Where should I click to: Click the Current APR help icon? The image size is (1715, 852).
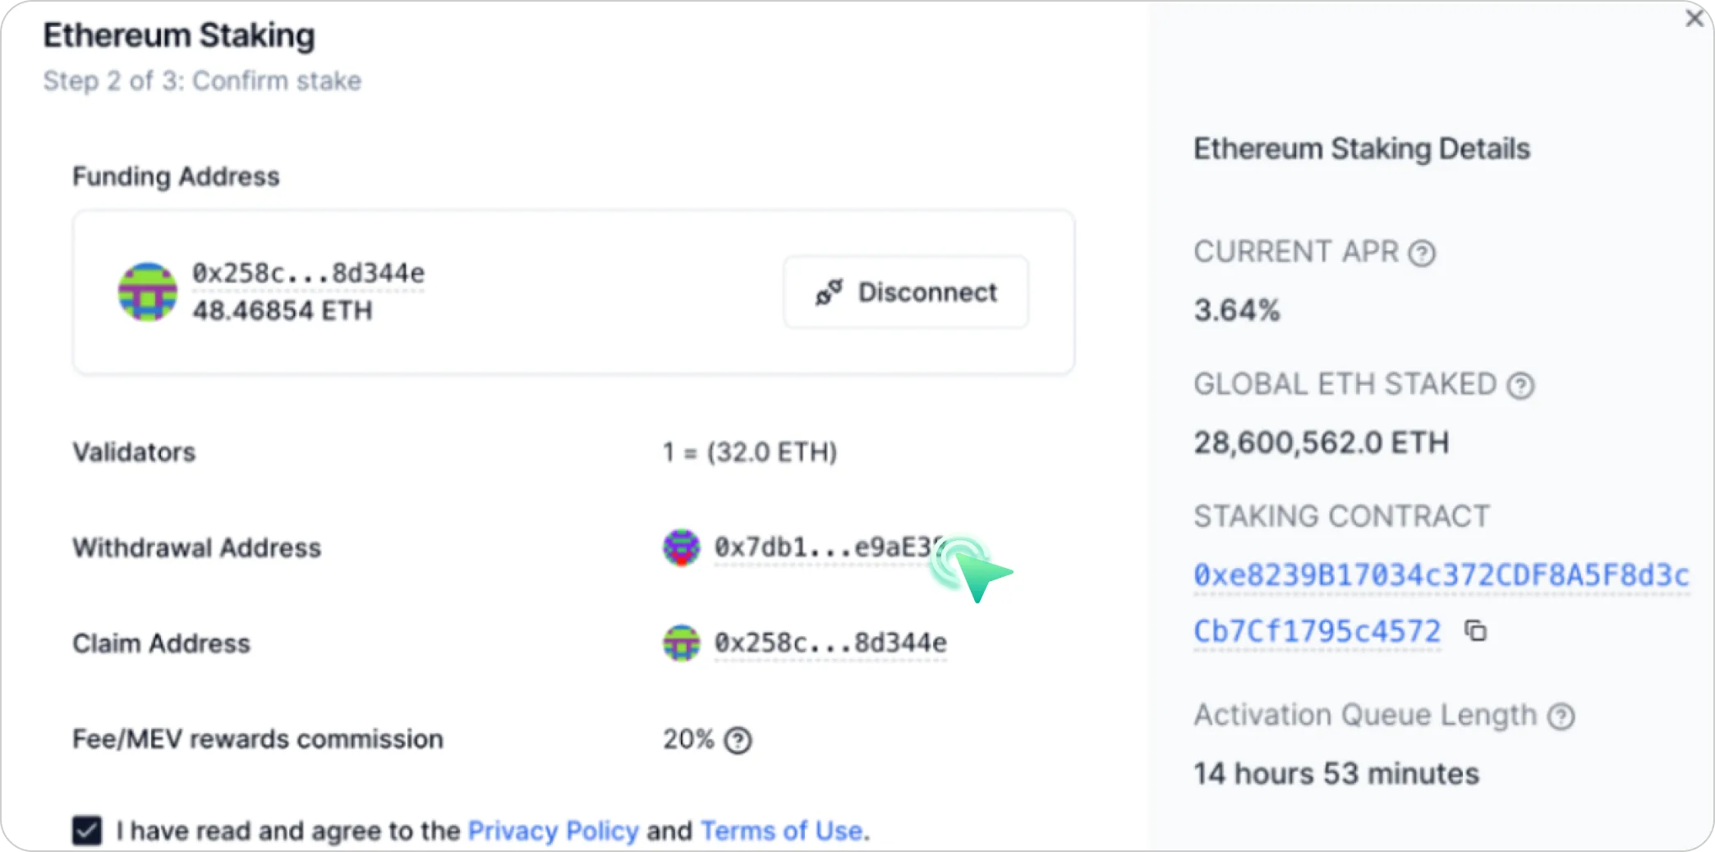pos(1422,253)
